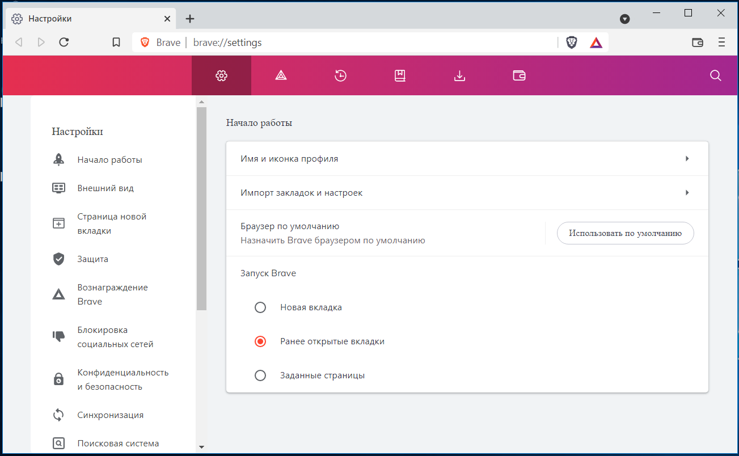Click the Brave lion logo in address bar
The image size is (739, 456).
[145, 43]
